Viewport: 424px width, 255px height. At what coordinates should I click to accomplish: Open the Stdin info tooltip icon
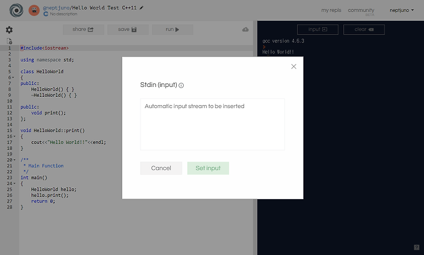[181, 86]
